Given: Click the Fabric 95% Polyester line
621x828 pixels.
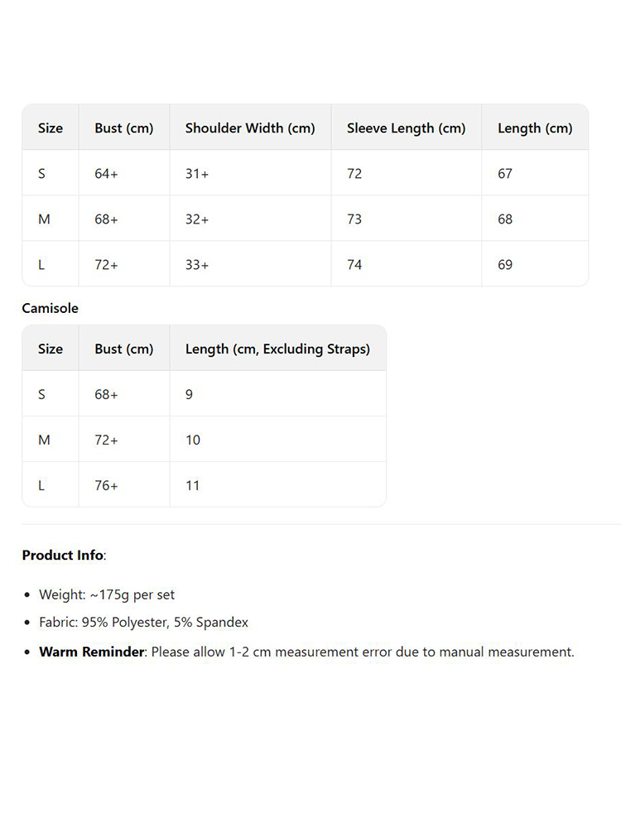Looking at the screenshot, I should (x=143, y=622).
